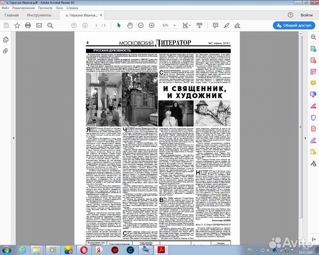Click the Общий доступ share button

[293, 25]
